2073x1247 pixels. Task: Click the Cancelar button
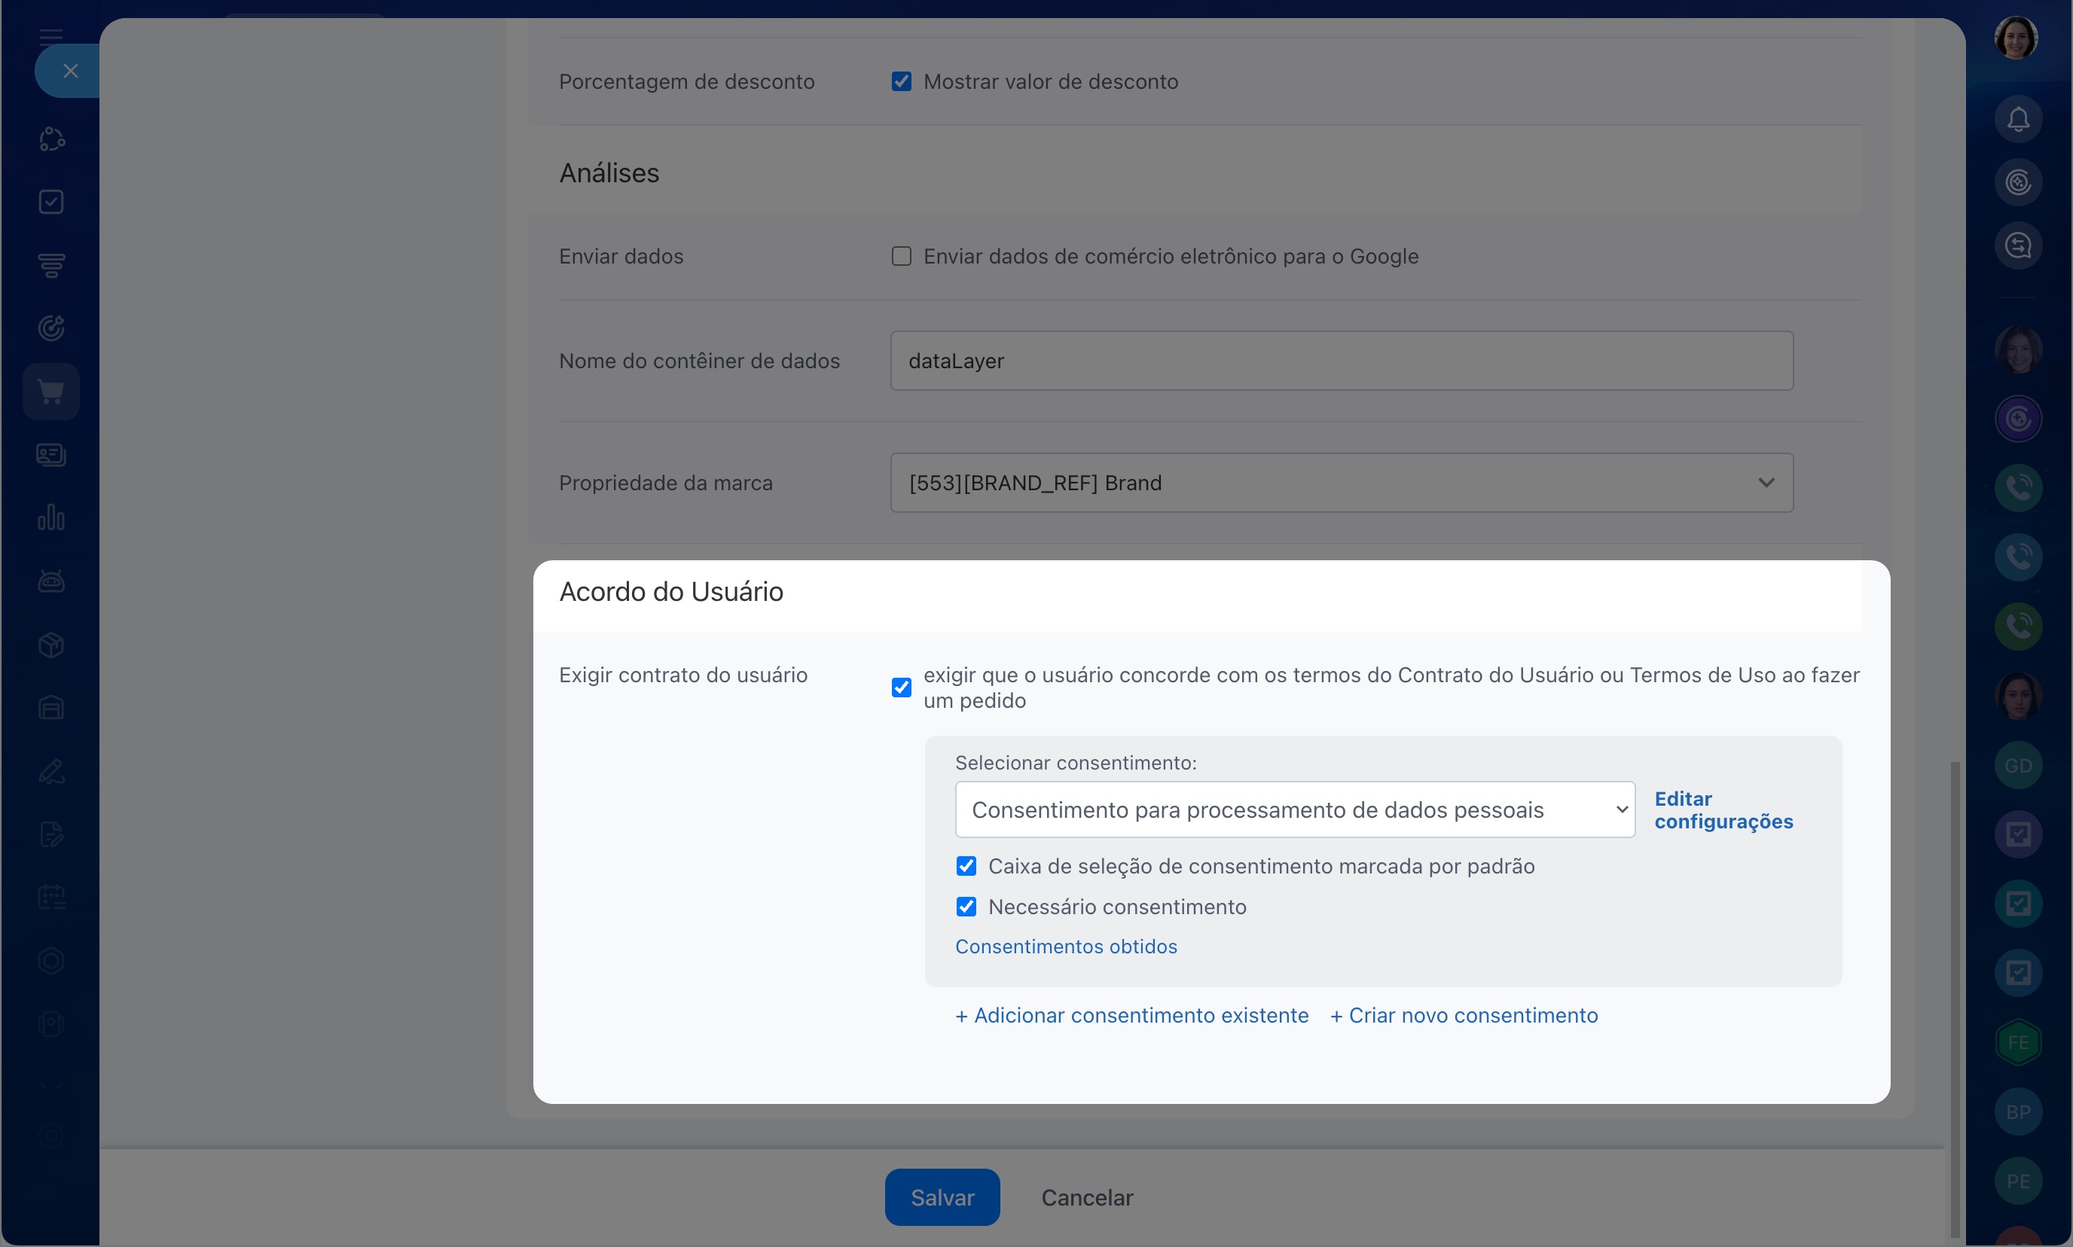(1087, 1197)
